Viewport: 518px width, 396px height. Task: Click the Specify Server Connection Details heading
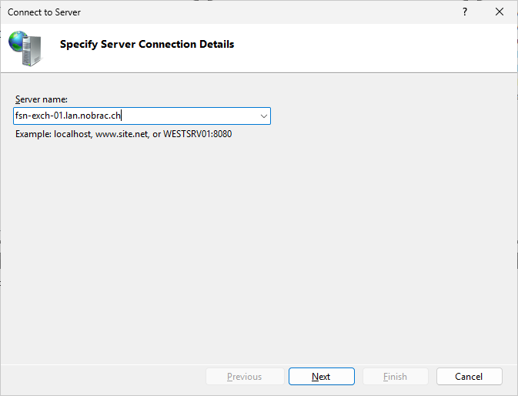tap(147, 44)
